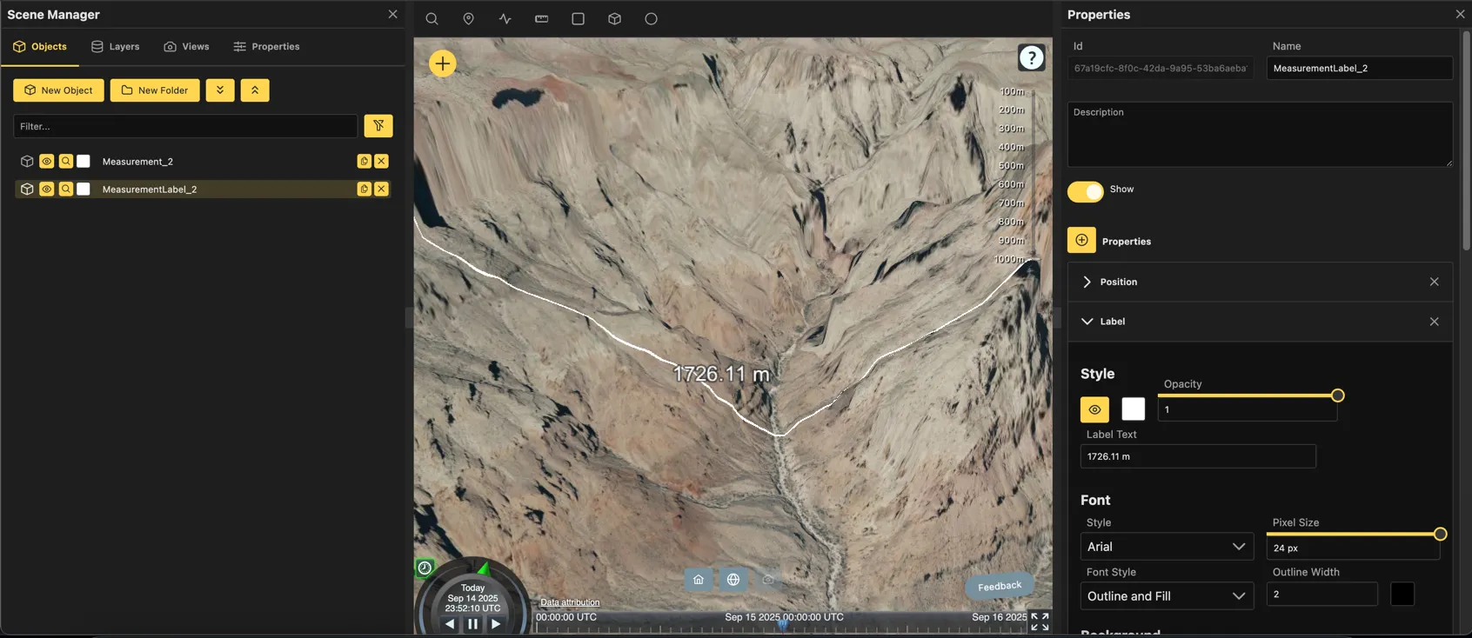Screen dimensions: 1472x638
Task: Click the home view icon on map
Action: pos(698,580)
